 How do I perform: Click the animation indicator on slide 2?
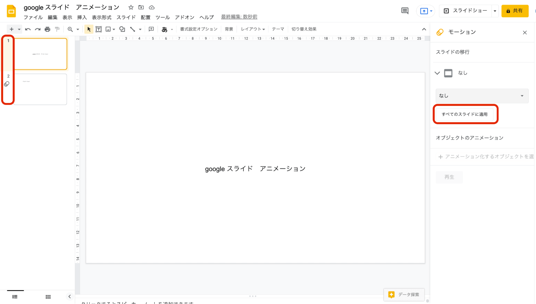7,84
